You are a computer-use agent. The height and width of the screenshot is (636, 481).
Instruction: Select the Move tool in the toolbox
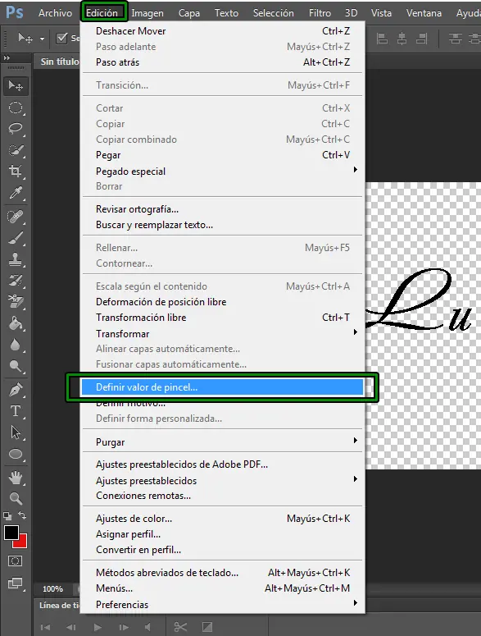pos(16,86)
